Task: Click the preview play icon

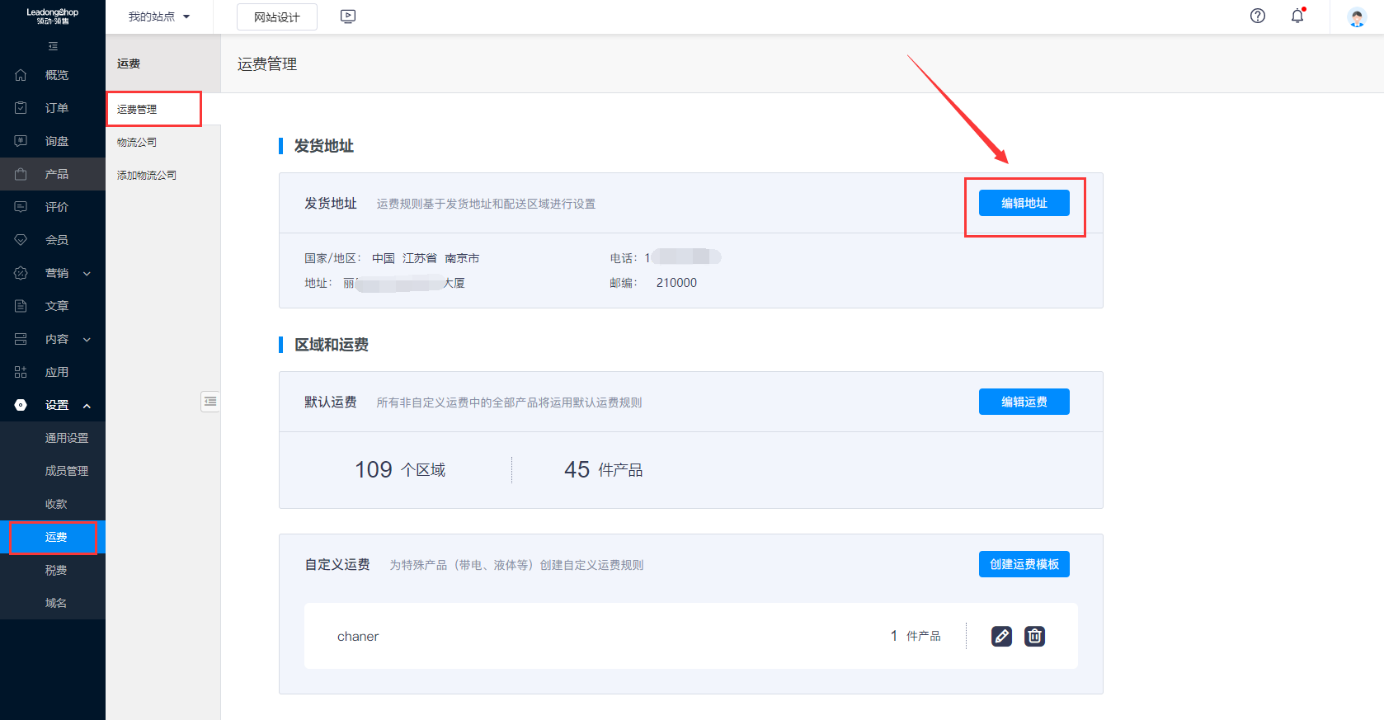Action: coord(348,16)
